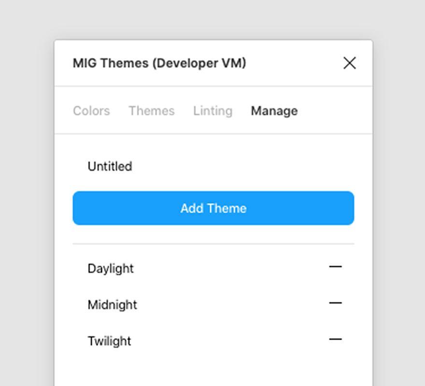Switch to the Colors tab
Screen dimensions: 425x386
[x=91, y=111]
